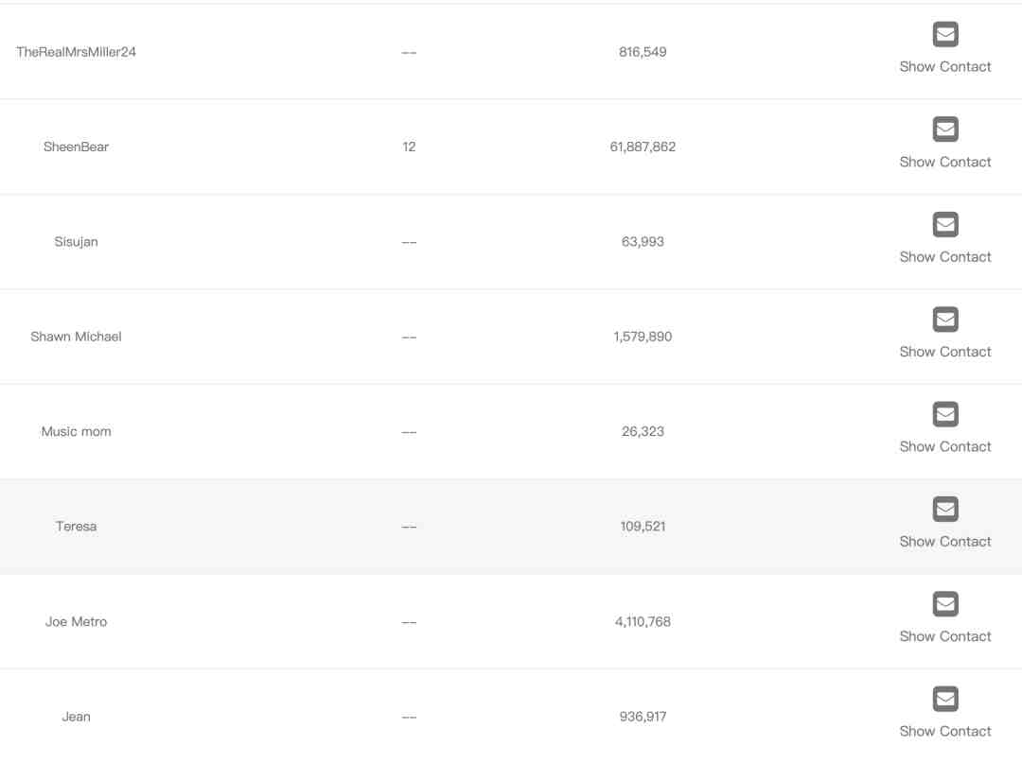The width and height of the screenshot is (1022, 763).
Task: Show Contact for TheRealMrsMiller24
Action: [945, 66]
